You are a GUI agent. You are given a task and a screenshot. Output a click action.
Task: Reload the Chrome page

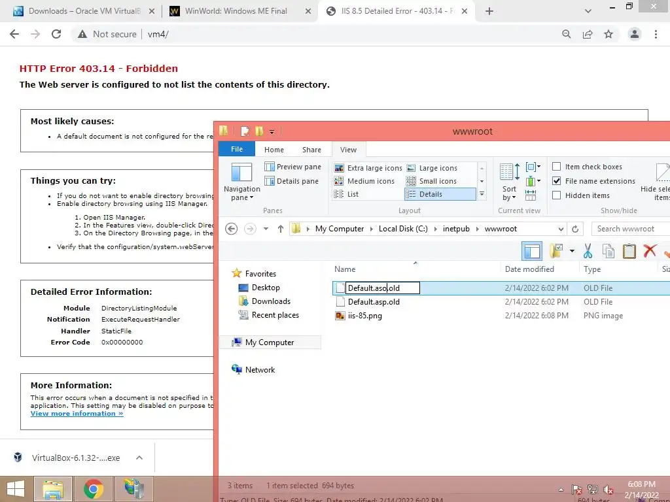pyautogui.click(x=56, y=34)
